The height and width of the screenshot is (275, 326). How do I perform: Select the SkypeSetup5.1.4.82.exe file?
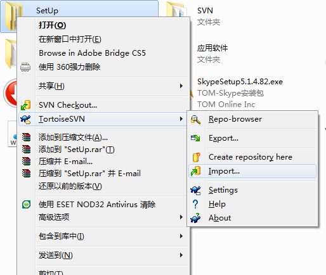click(240, 82)
